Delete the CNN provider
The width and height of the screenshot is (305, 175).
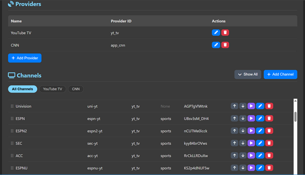(225, 45)
